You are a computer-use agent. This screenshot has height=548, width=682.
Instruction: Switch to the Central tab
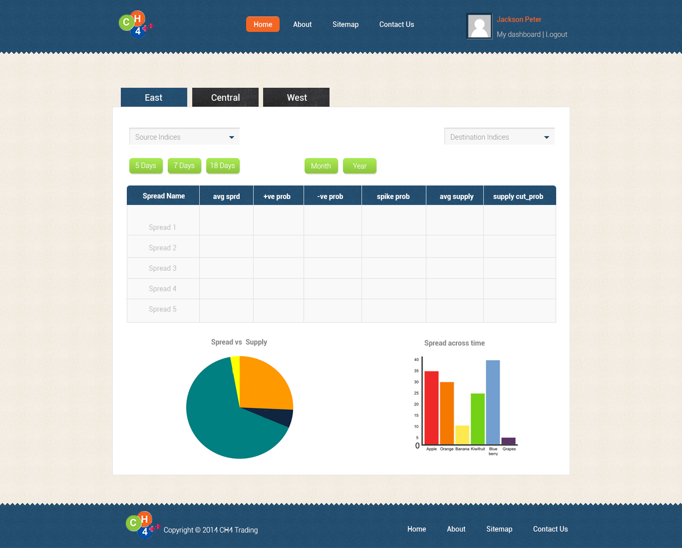point(225,97)
